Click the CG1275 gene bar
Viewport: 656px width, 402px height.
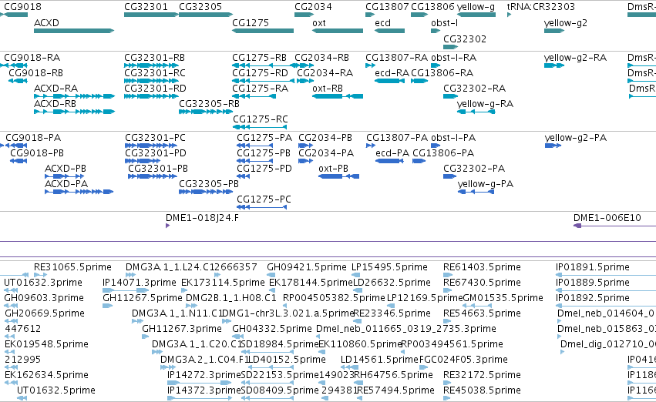click(x=263, y=31)
